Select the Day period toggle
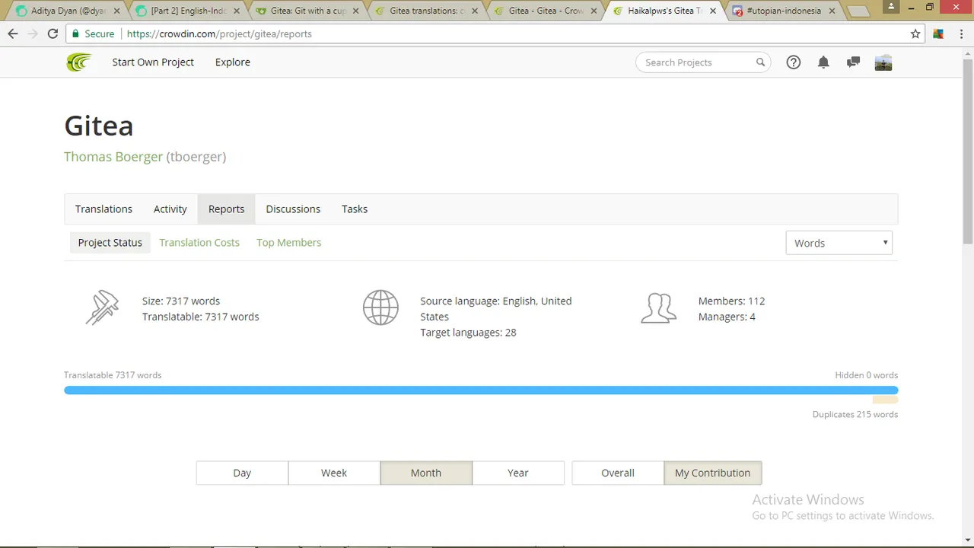 tap(242, 473)
